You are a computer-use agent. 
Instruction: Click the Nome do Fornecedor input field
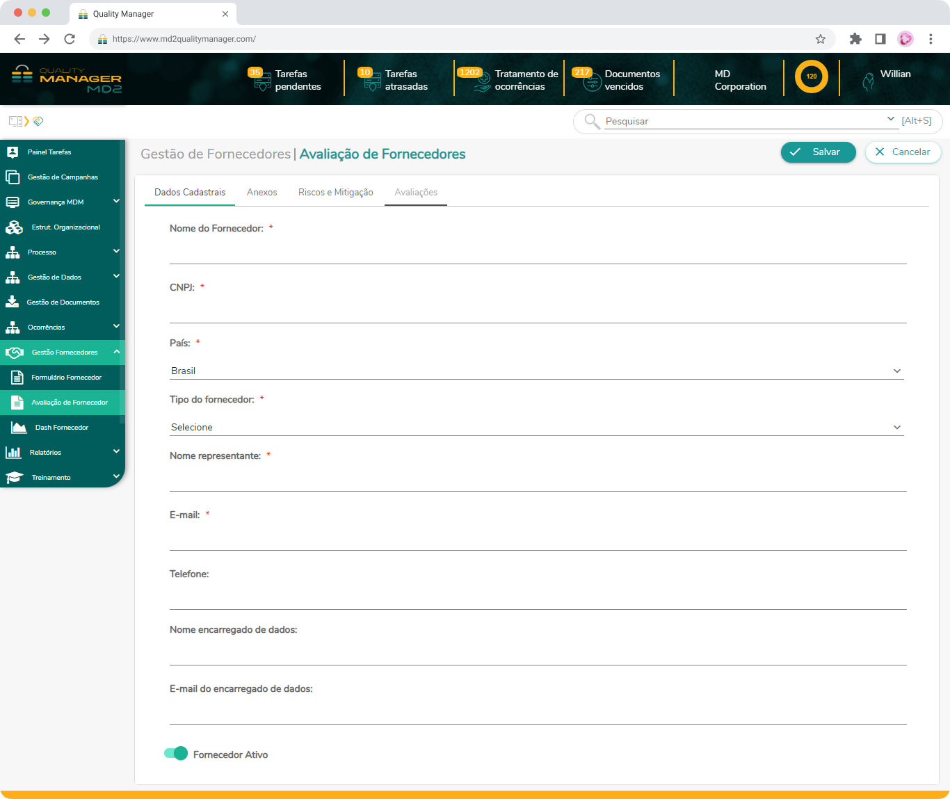(538, 252)
